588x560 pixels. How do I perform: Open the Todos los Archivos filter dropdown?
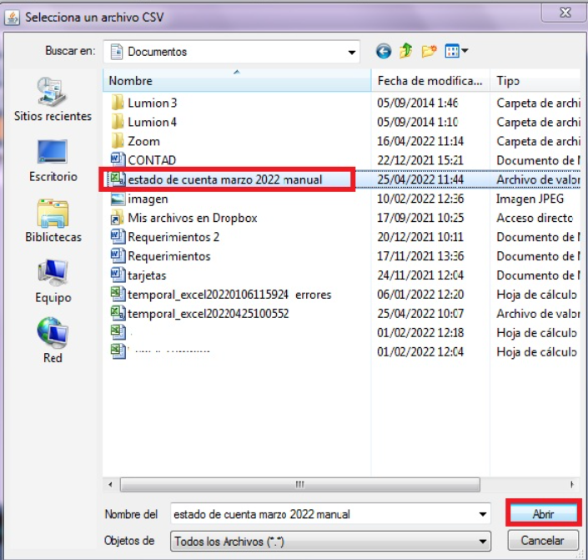coord(482,541)
